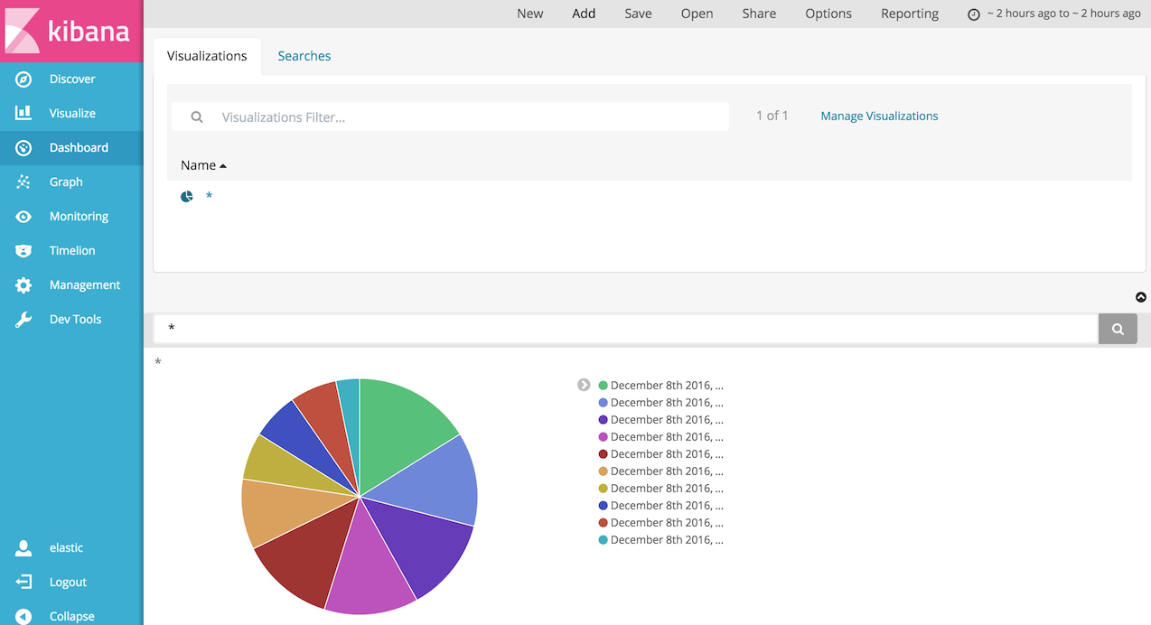
Task: Click Save in top menu
Action: (638, 14)
